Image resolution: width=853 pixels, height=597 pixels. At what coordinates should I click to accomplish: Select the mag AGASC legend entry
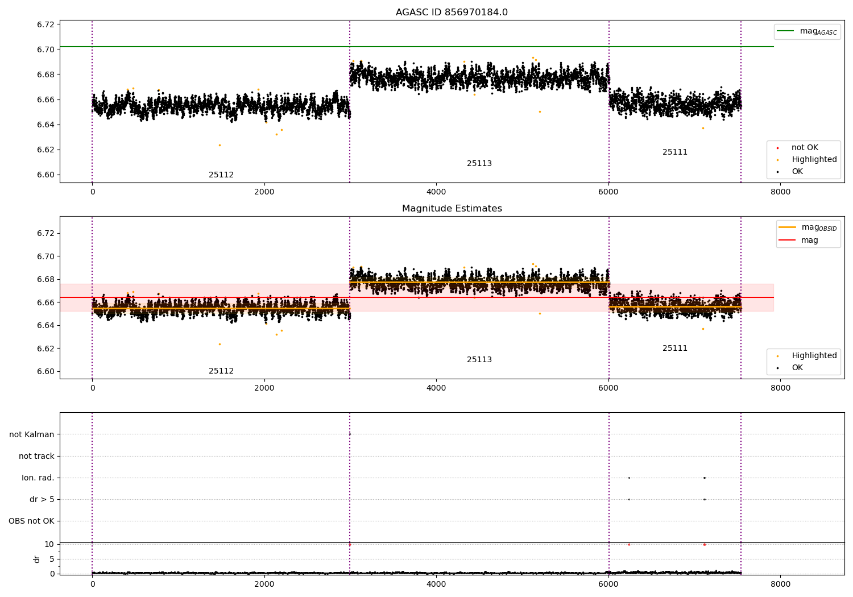point(807,31)
